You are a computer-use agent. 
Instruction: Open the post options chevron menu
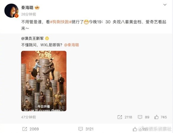tap(165, 5)
